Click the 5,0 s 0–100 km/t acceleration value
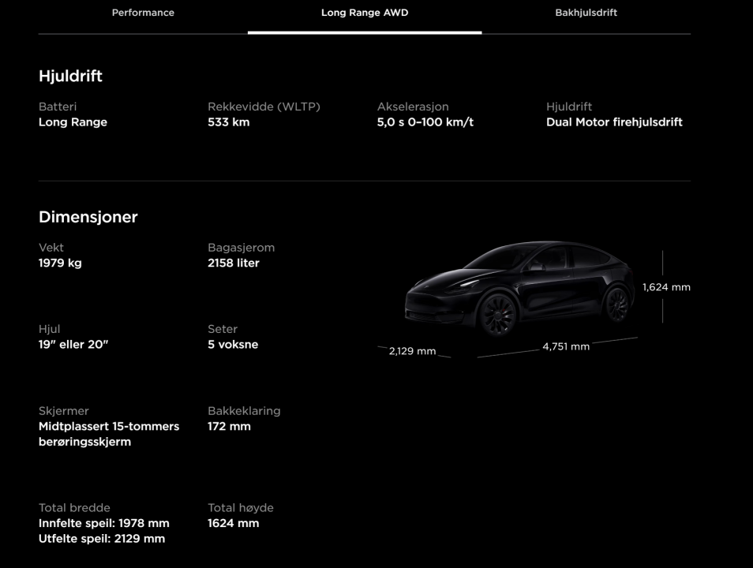The image size is (753, 568). (x=425, y=122)
